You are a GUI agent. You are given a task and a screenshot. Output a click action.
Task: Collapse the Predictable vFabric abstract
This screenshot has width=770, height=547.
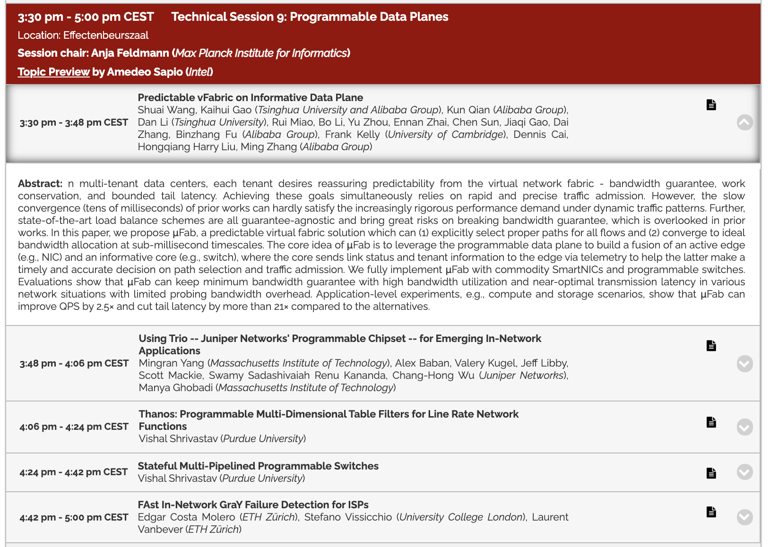(x=744, y=122)
